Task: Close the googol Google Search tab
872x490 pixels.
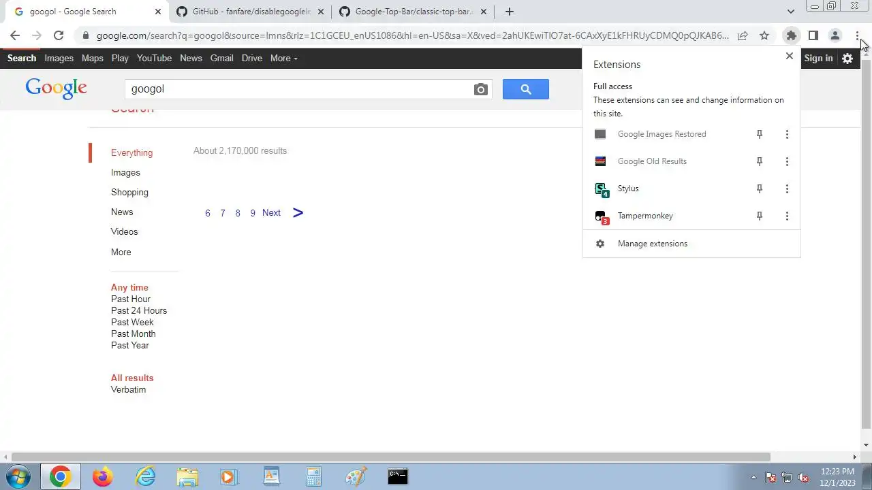Action: pos(157,12)
